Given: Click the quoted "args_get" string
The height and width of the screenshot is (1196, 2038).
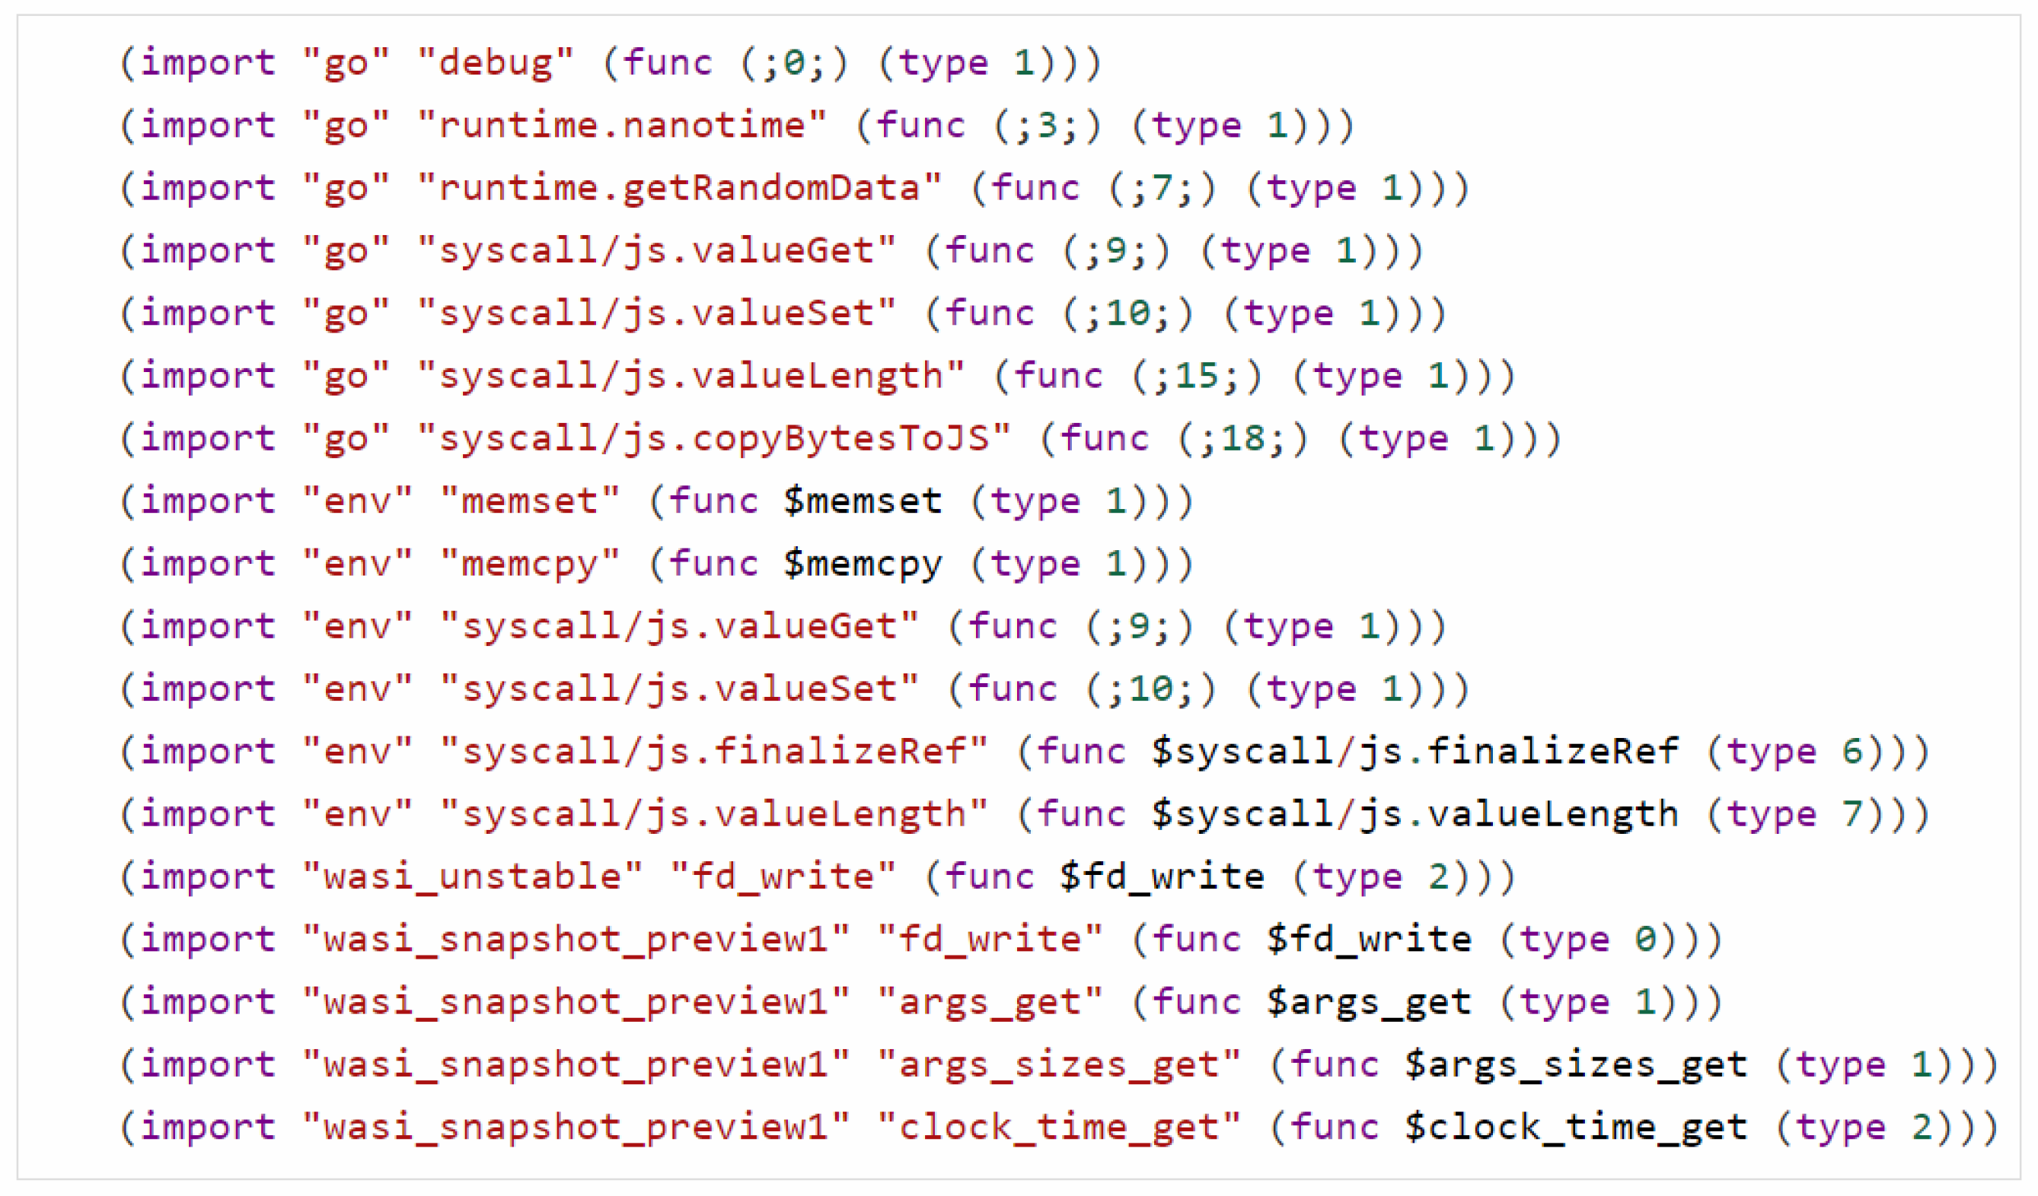Looking at the screenshot, I should point(990,1002).
